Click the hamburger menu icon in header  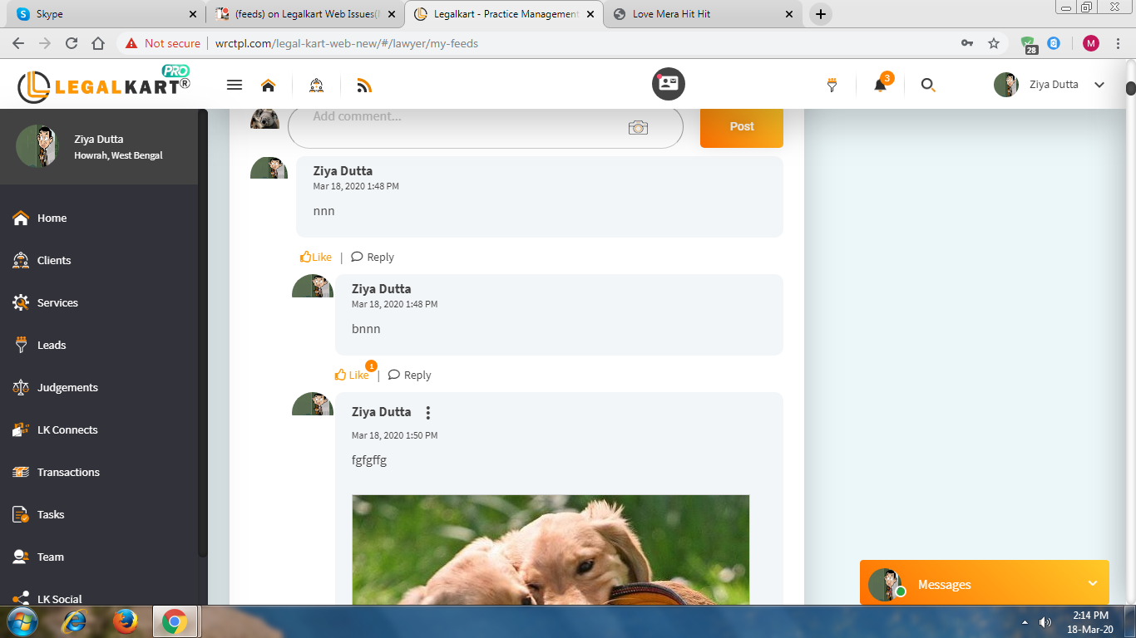(x=235, y=85)
